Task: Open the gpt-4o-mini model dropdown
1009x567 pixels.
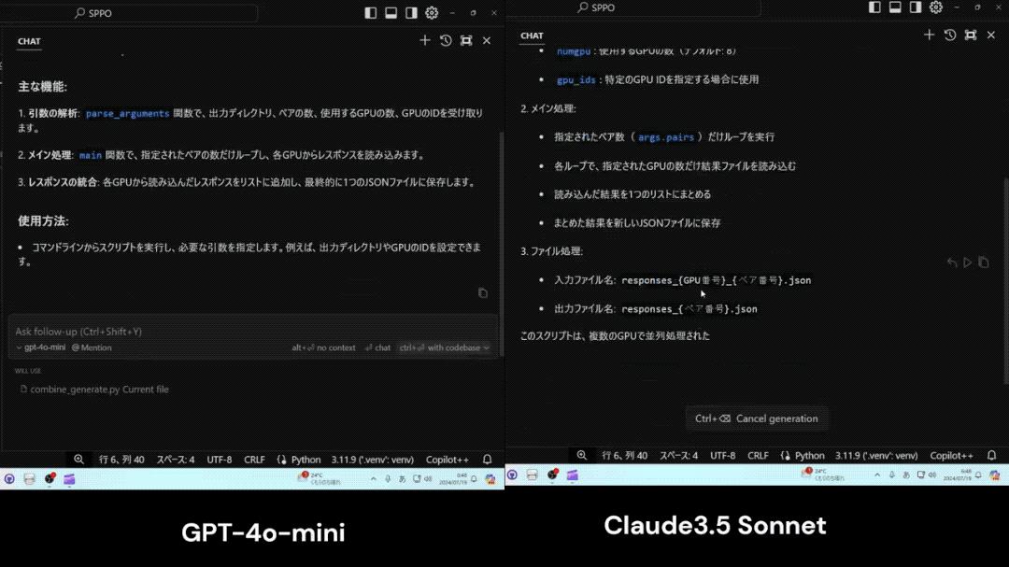Action: coord(43,347)
